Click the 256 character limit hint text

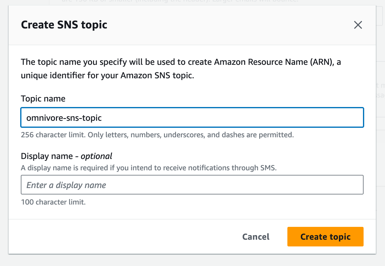[157, 135]
